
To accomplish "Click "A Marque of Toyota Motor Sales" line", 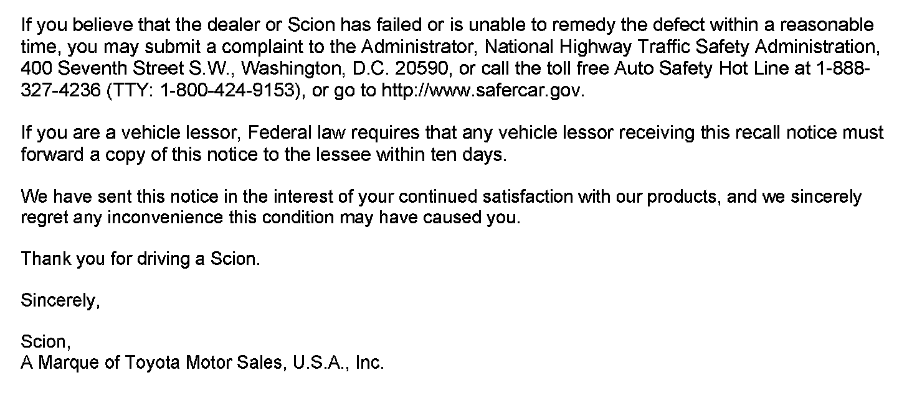I will click(202, 363).
